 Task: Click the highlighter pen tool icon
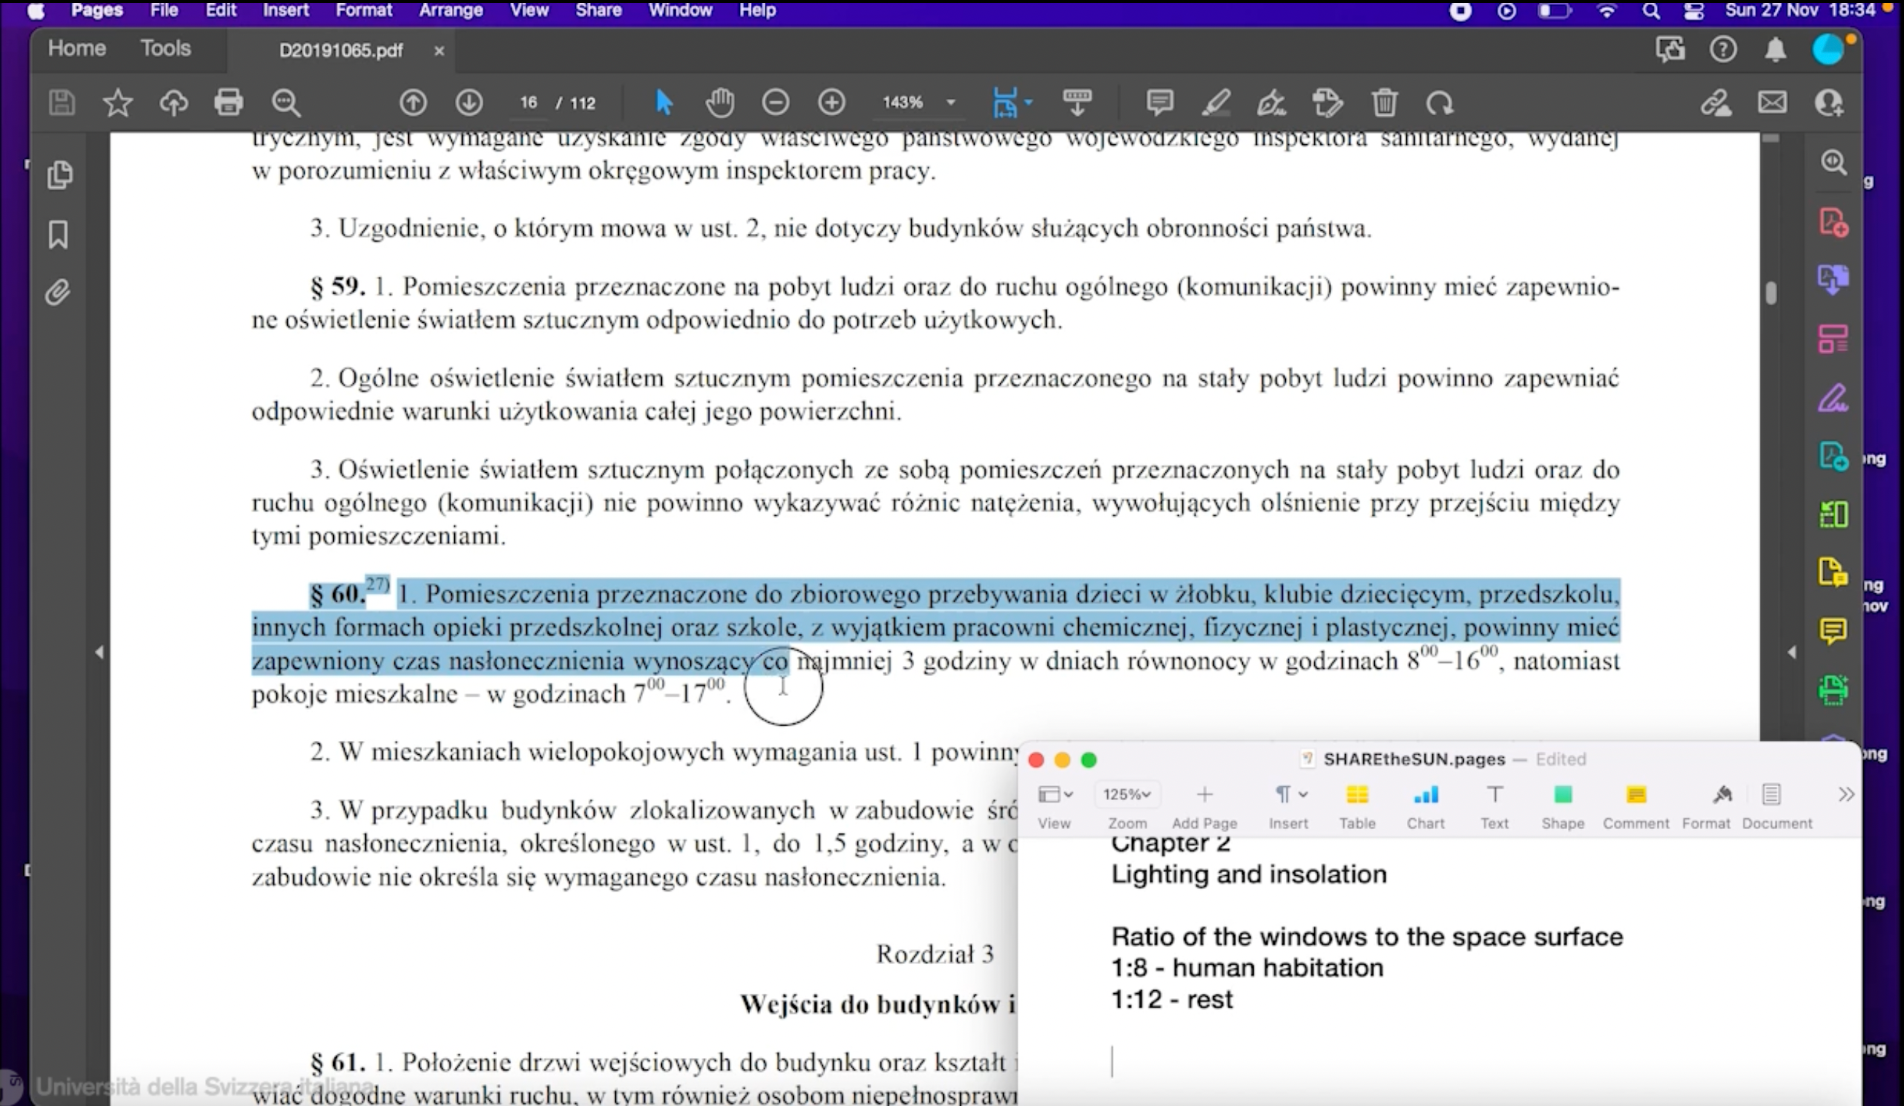pyautogui.click(x=1215, y=102)
